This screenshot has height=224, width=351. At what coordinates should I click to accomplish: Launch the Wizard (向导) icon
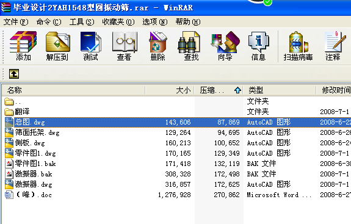(225, 42)
